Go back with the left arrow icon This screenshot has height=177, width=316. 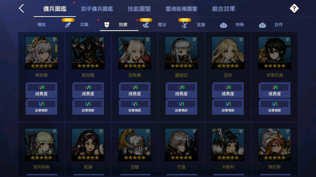pyautogui.click(x=21, y=8)
